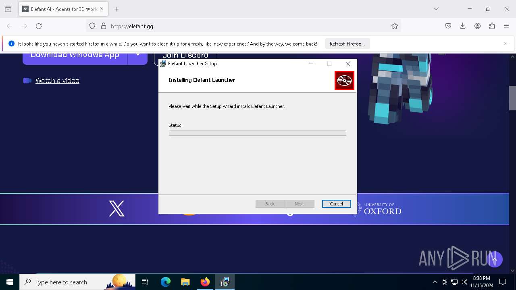Click the installation status progress bar
The width and height of the screenshot is (516, 290).
click(257, 133)
